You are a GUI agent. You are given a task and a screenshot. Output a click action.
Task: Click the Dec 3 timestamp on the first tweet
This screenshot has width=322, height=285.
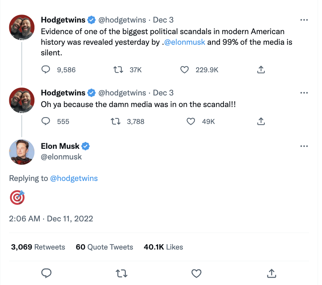tap(163, 20)
